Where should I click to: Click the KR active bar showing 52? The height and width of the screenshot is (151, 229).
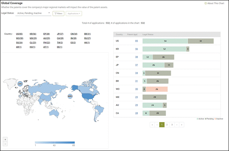point(164,49)
